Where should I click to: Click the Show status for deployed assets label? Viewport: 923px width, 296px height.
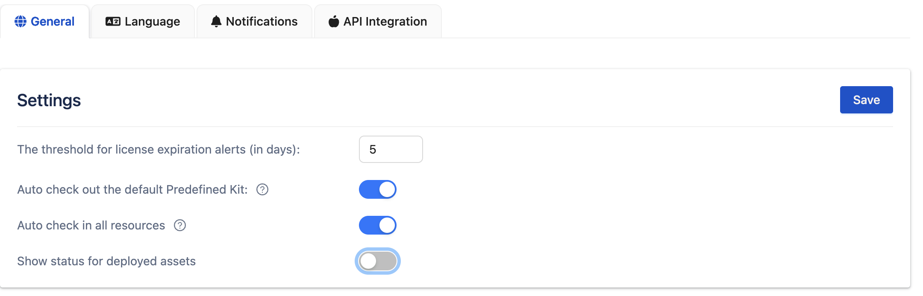[x=106, y=261]
